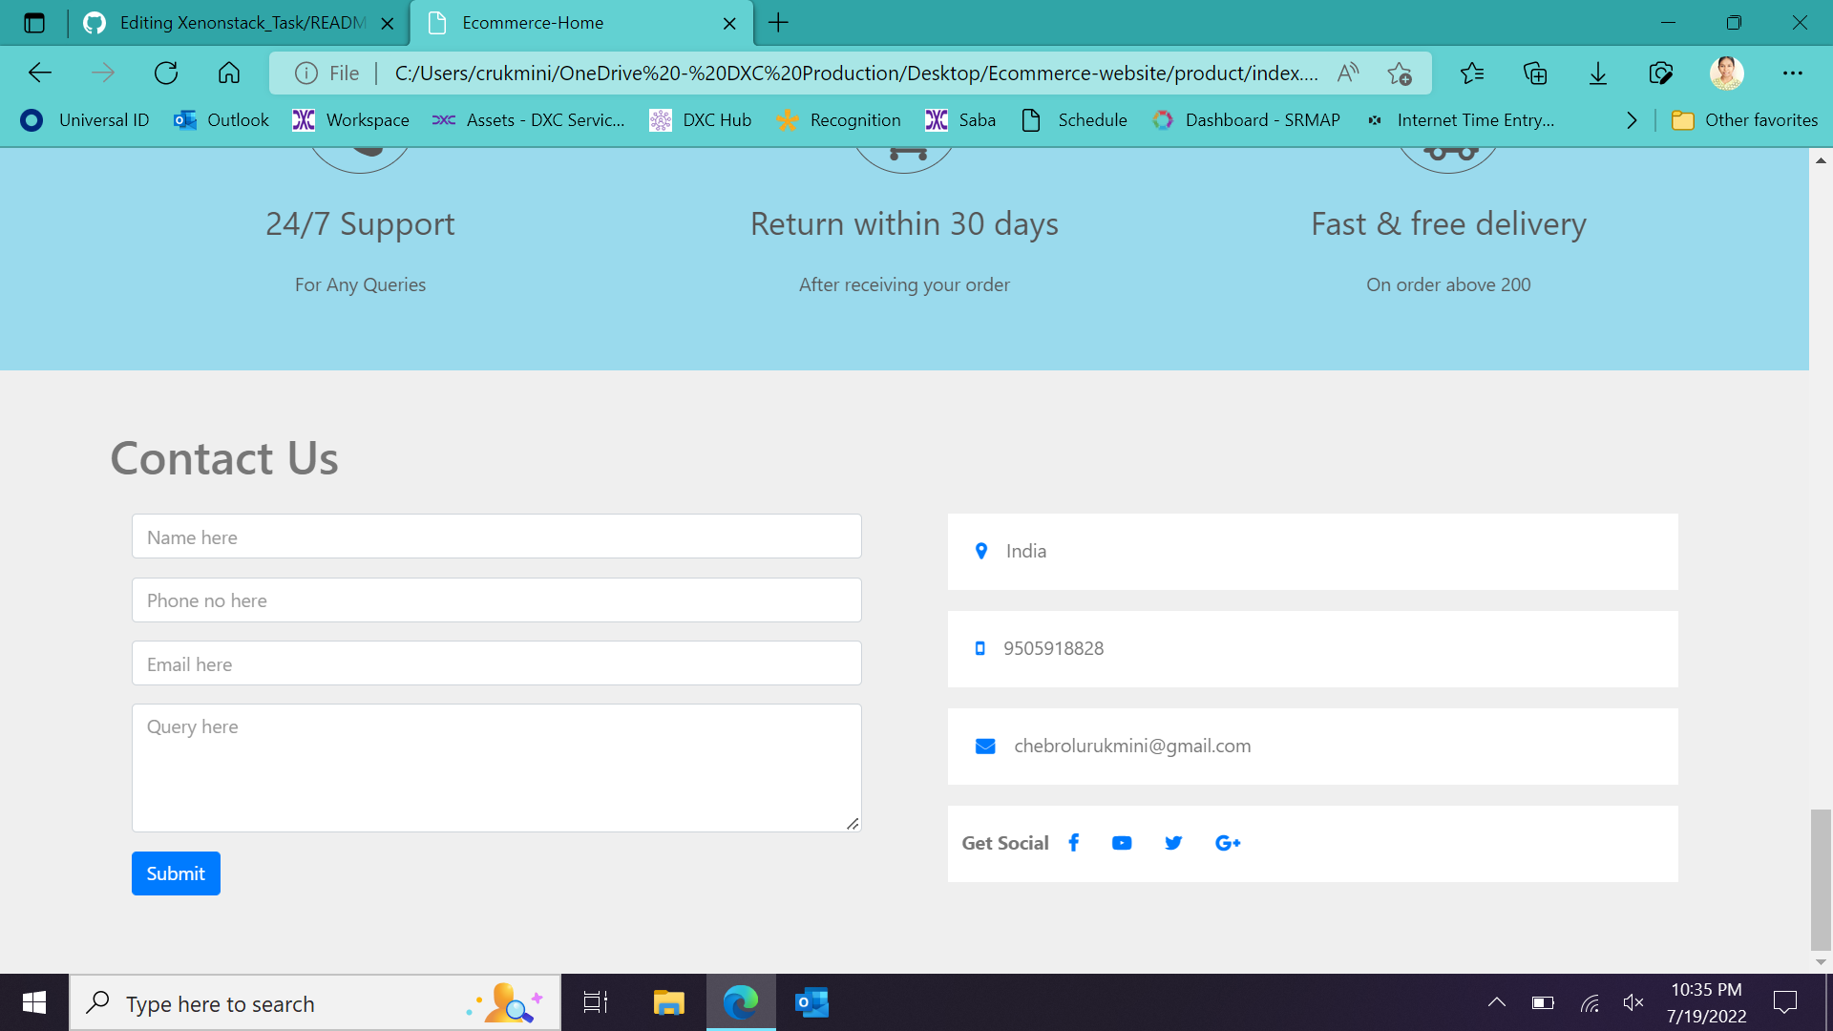This screenshot has width=1833, height=1031.
Task: Click the scroll up arrow on the scrollbar
Action: pos(1822,160)
